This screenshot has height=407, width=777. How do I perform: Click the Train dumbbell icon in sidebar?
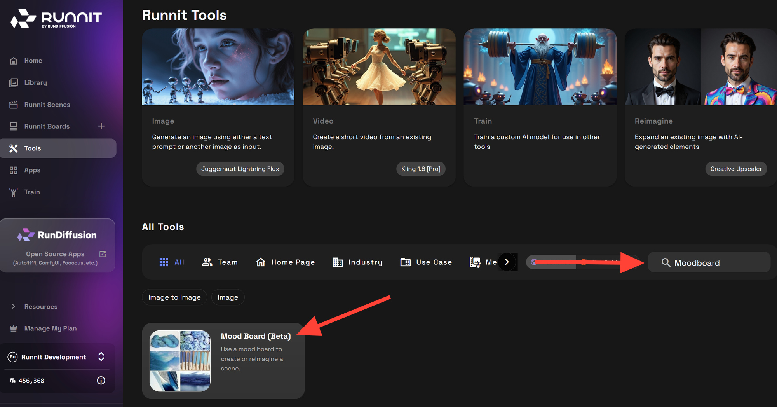[x=14, y=192]
